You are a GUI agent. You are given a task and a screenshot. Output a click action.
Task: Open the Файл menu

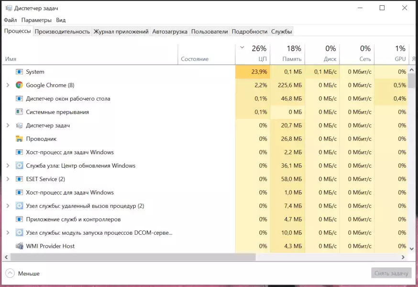(10, 20)
